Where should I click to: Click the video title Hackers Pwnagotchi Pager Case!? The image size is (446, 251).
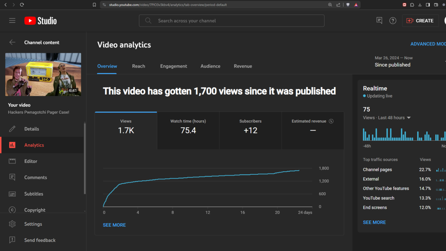38,112
